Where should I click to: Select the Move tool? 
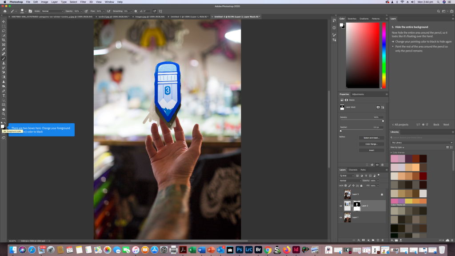[4, 21]
